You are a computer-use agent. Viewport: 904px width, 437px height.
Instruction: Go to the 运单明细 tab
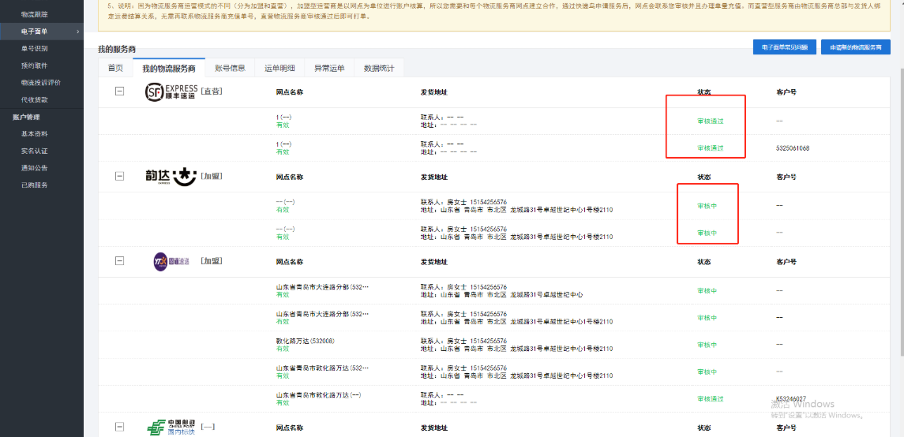tap(279, 68)
